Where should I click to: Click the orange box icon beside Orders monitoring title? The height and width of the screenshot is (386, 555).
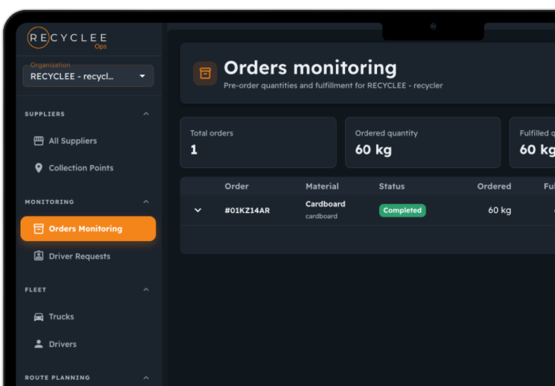tap(205, 73)
